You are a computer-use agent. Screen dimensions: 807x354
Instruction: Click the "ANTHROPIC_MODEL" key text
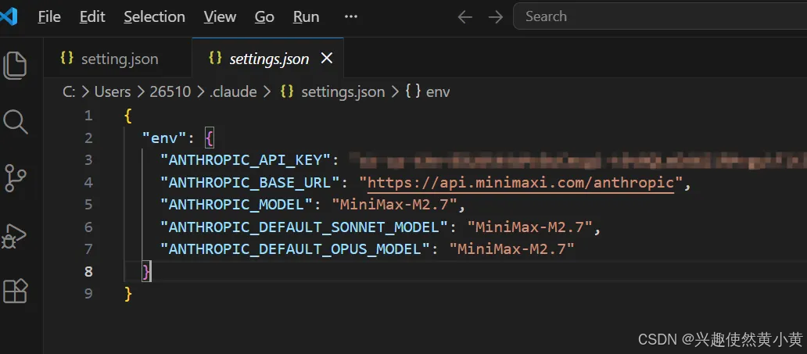pyautogui.click(x=235, y=205)
